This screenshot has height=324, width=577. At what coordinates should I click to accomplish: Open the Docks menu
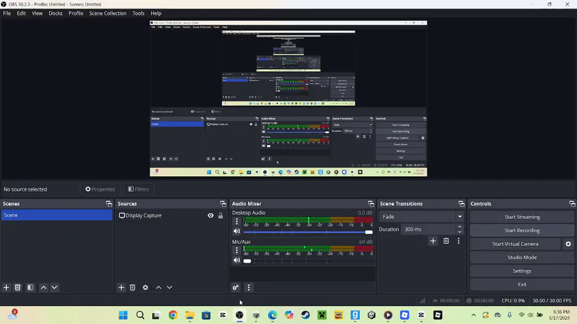click(x=56, y=13)
